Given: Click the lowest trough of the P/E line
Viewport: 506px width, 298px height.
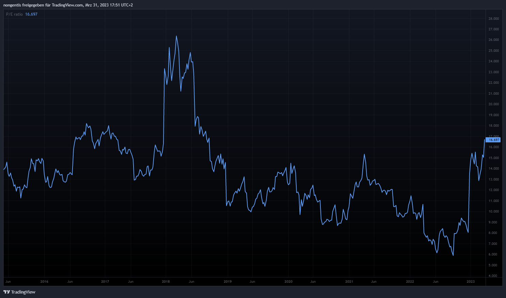Looking at the screenshot, I should [x=453, y=255].
